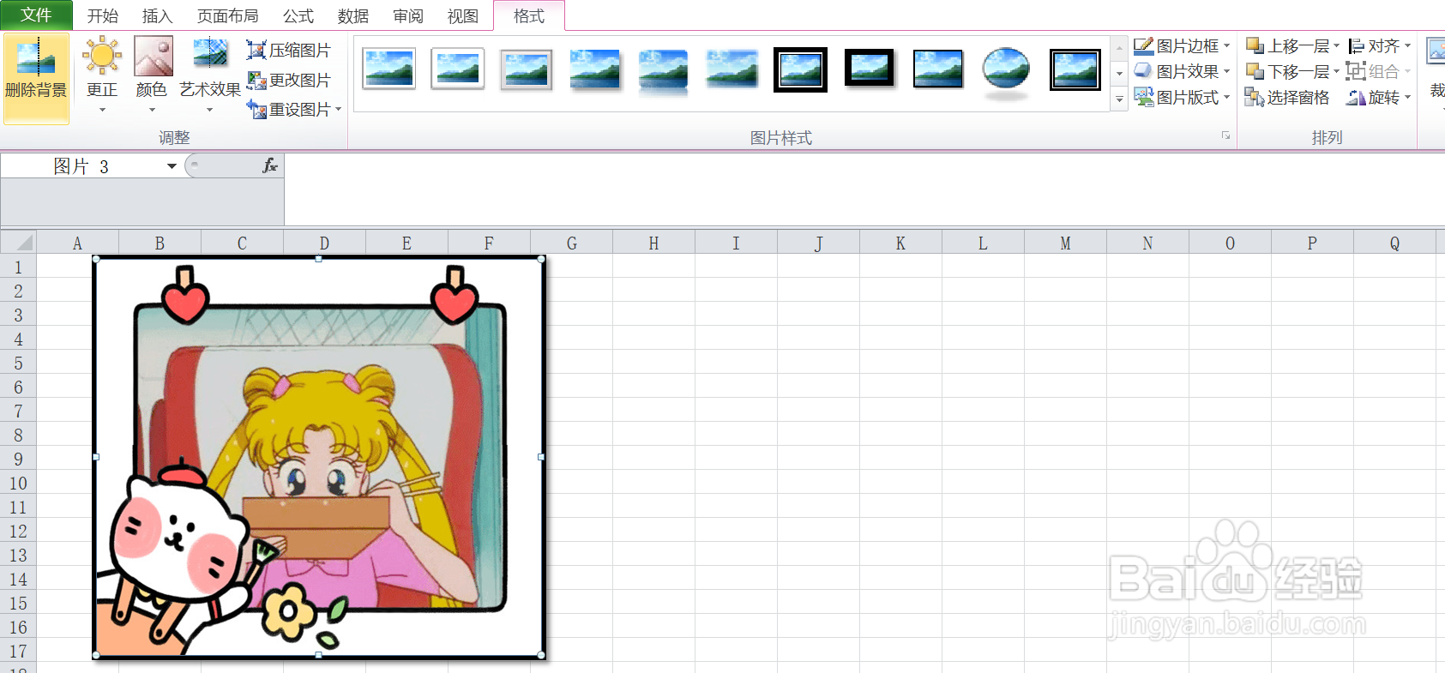Switch to the 开始 home tab
This screenshot has height=673, width=1445.
click(x=103, y=16)
